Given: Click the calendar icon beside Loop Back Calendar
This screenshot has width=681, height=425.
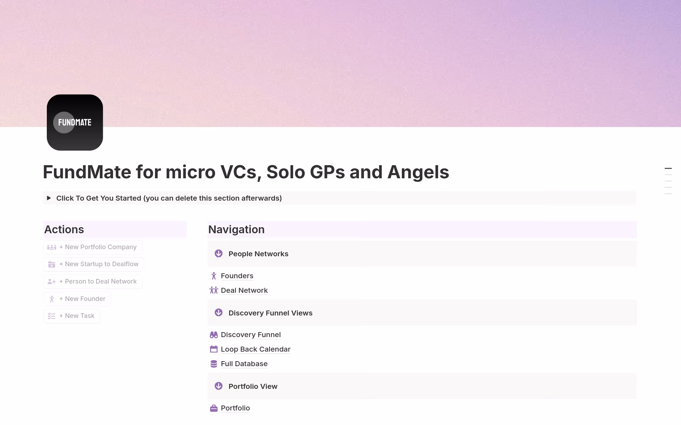Looking at the screenshot, I should 214,349.
